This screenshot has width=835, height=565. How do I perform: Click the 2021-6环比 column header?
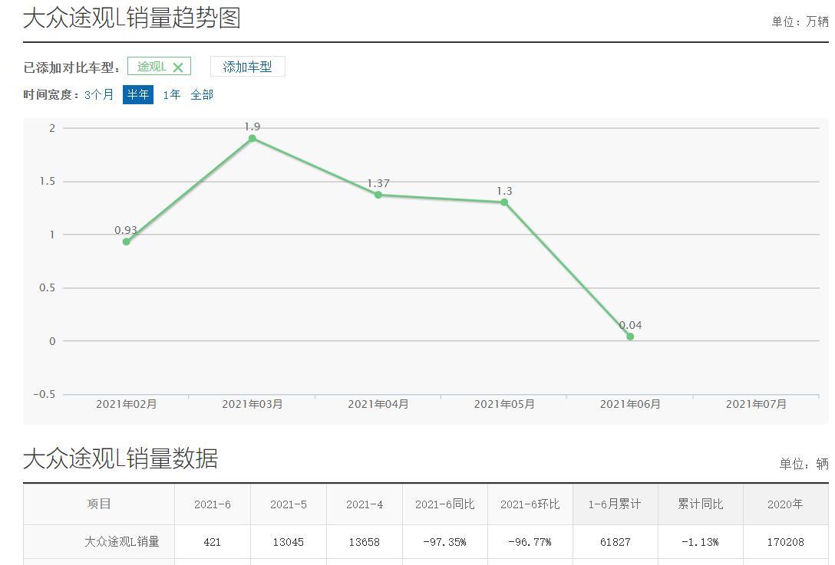[530, 504]
